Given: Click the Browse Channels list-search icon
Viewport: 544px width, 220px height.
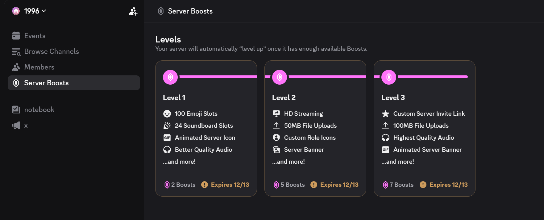Looking at the screenshot, I should tap(16, 52).
